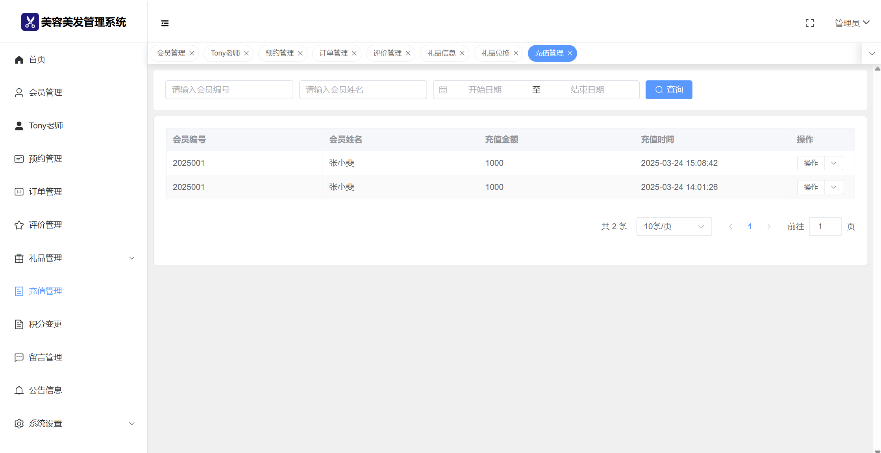Click the 请输入会员编号 input field
Viewport: 881px width, 453px height.
tap(229, 90)
